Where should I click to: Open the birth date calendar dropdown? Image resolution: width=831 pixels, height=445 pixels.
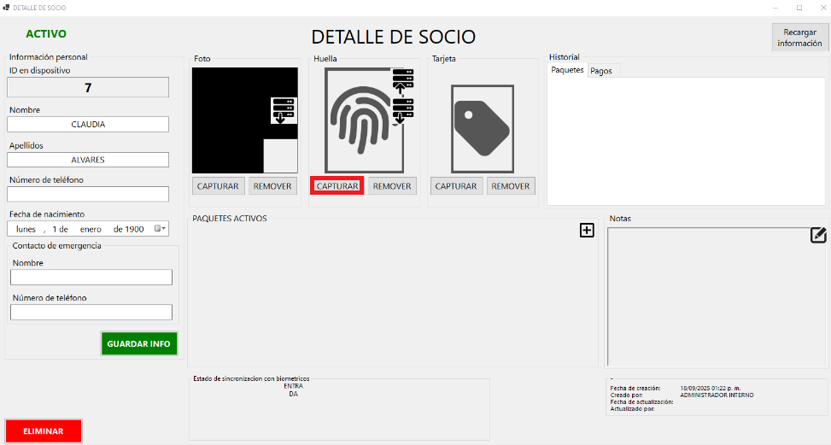pyautogui.click(x=161, y=229)
